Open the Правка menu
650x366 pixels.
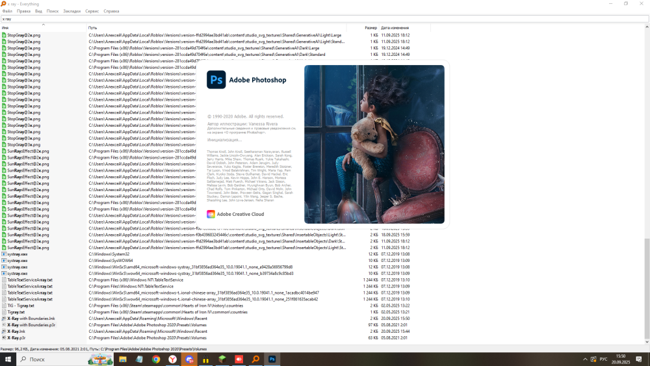pyautogui.click(x=23, y=11)
